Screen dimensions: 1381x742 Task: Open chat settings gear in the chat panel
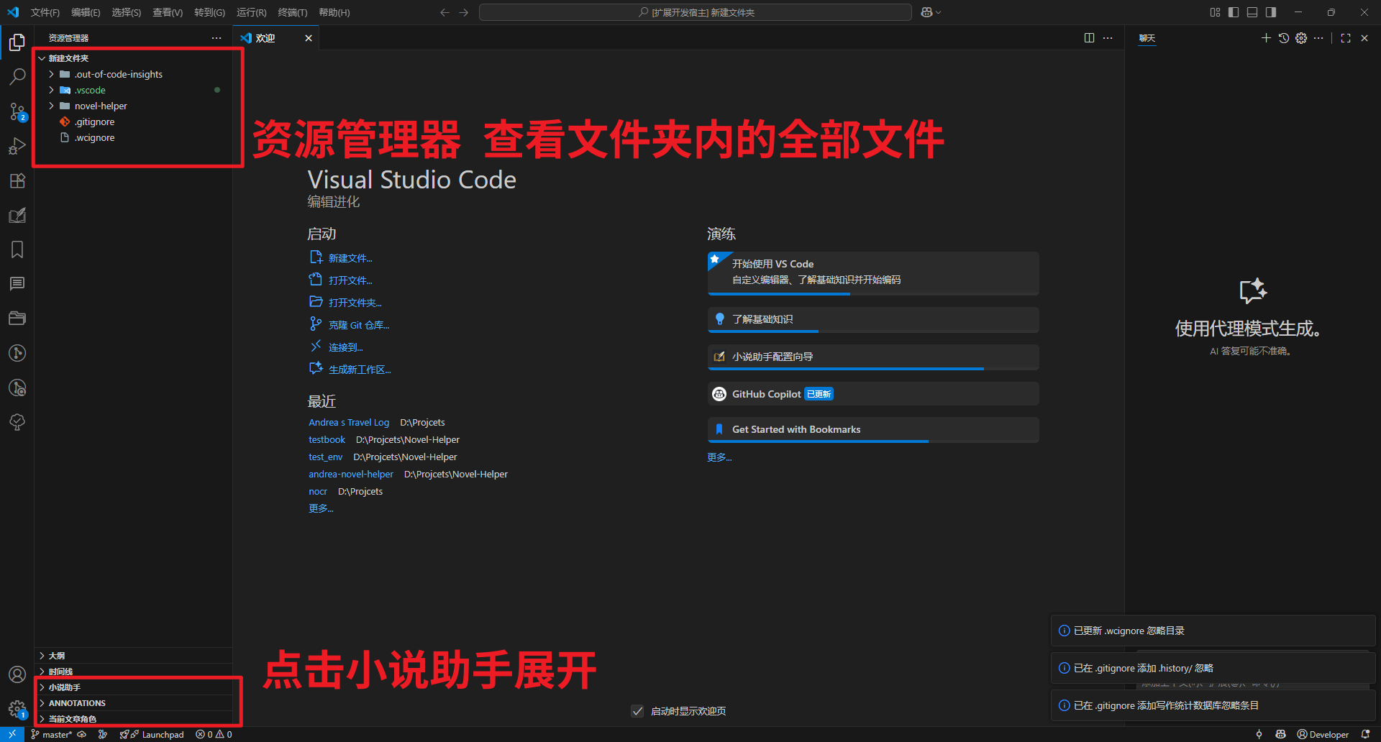click(x=1300, y=38)
